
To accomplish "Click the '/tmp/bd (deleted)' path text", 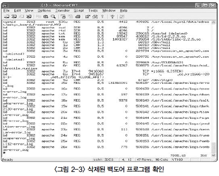I will click(170, 34).
